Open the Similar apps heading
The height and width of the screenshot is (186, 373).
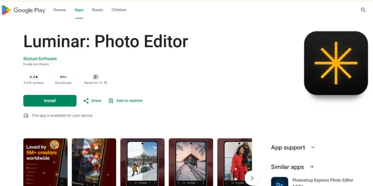tap(287, 167)
